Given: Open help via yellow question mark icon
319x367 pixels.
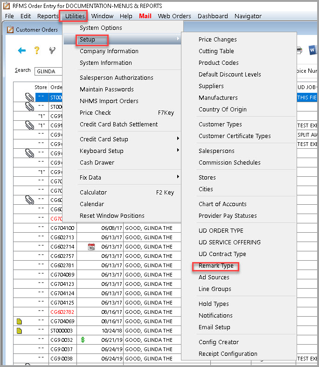Looking at the screenshot, I should 37,50.
